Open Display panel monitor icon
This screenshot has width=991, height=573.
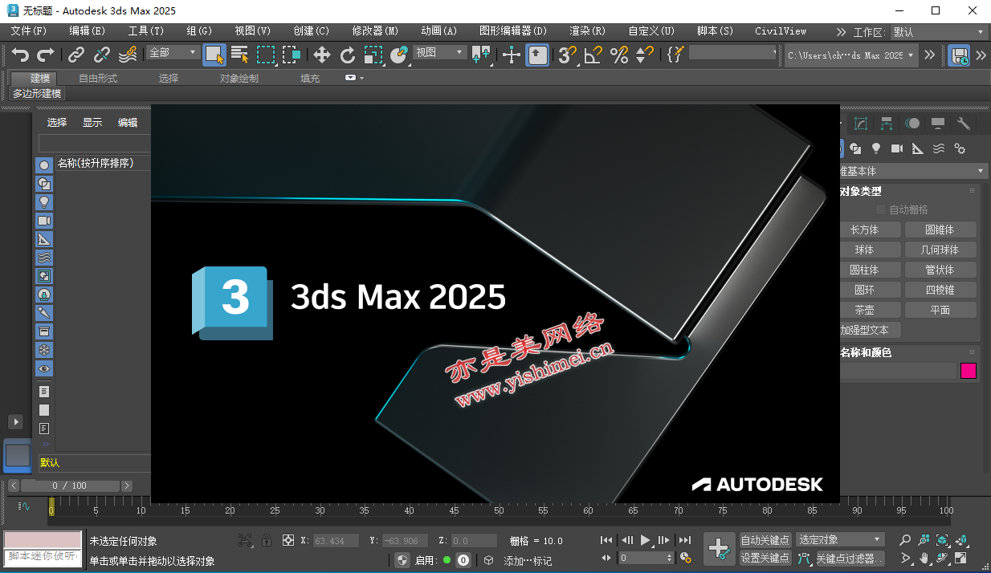(938, 124)
